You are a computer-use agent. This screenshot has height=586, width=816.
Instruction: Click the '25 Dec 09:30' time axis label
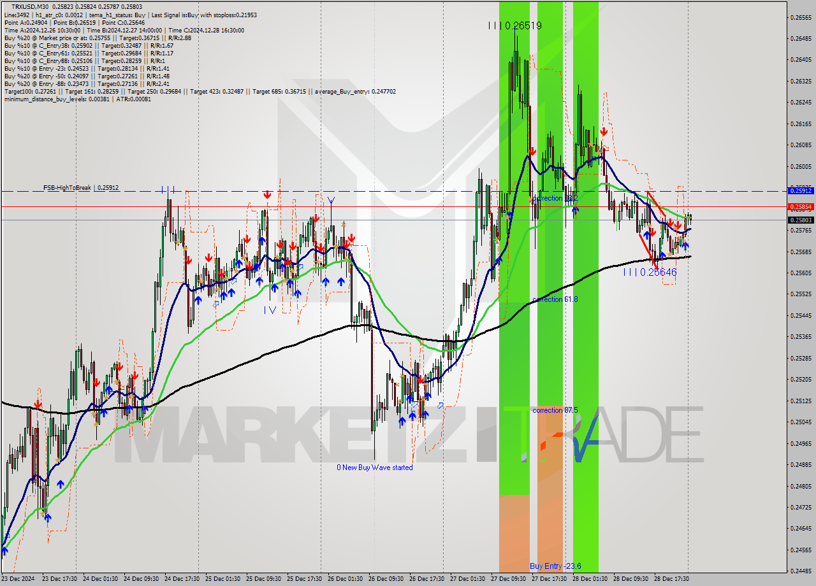pos(263,579)
